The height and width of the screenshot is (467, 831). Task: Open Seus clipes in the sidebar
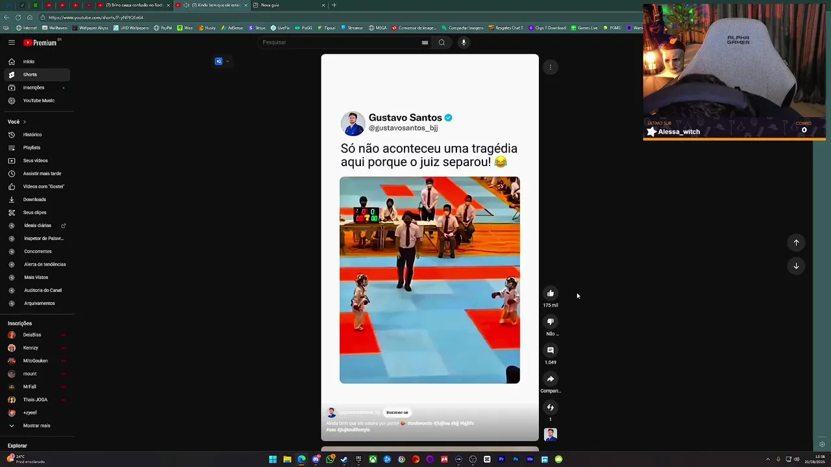37,213
